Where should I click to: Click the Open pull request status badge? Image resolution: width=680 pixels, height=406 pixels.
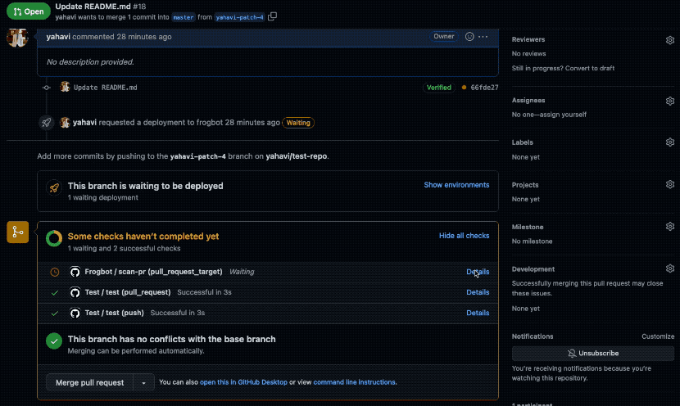point(28,11)
